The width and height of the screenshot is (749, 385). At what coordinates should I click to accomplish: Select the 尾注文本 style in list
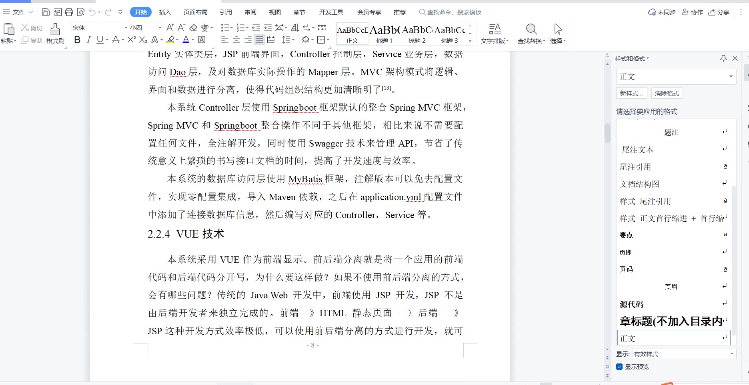[x=673, y=149]
